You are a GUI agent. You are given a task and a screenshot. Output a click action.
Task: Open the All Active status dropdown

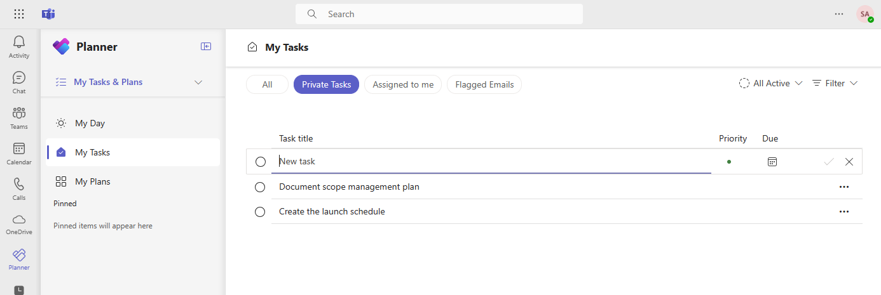(770, 84)
